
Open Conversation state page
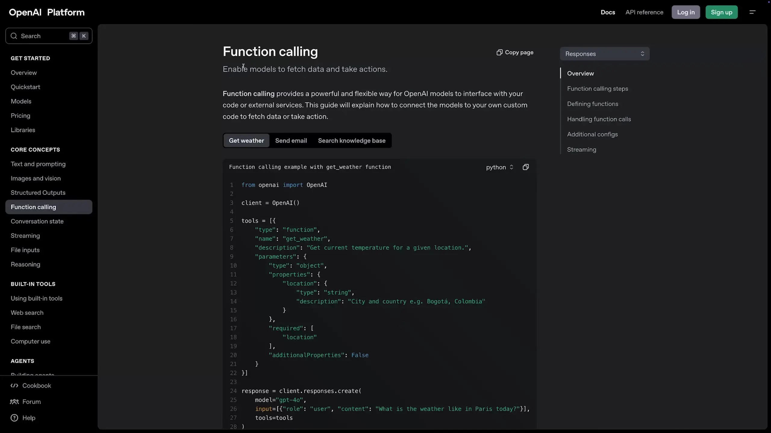[37, 221]
